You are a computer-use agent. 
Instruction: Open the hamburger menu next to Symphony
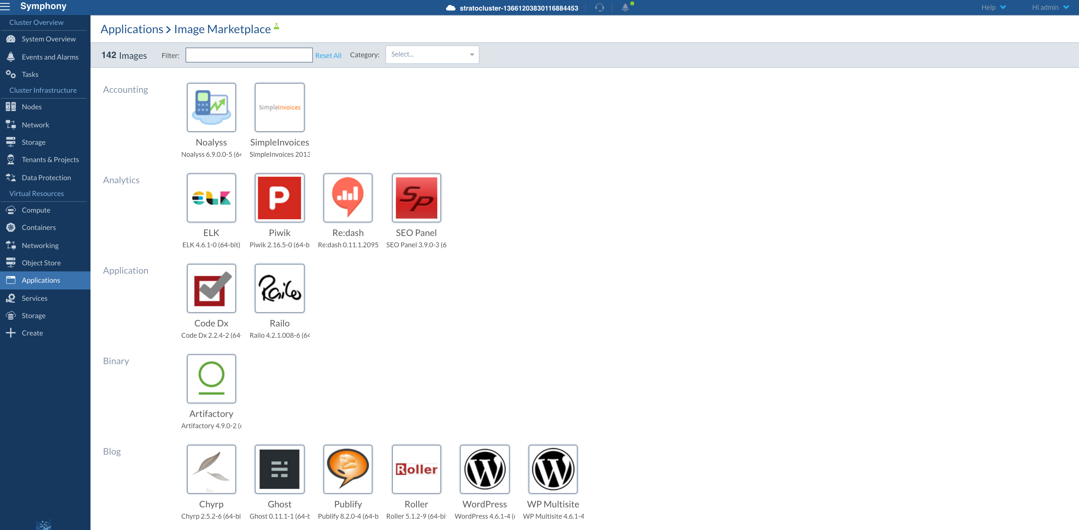[x=5, y=6]
